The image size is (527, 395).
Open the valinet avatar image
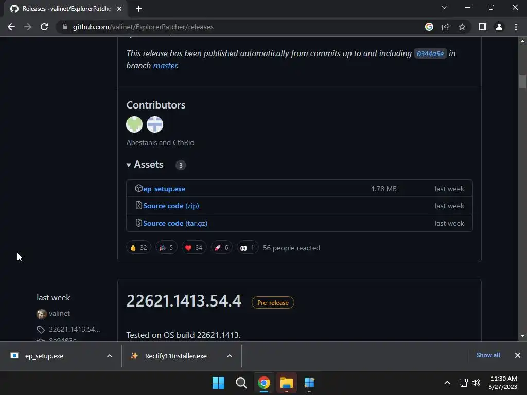42,314
